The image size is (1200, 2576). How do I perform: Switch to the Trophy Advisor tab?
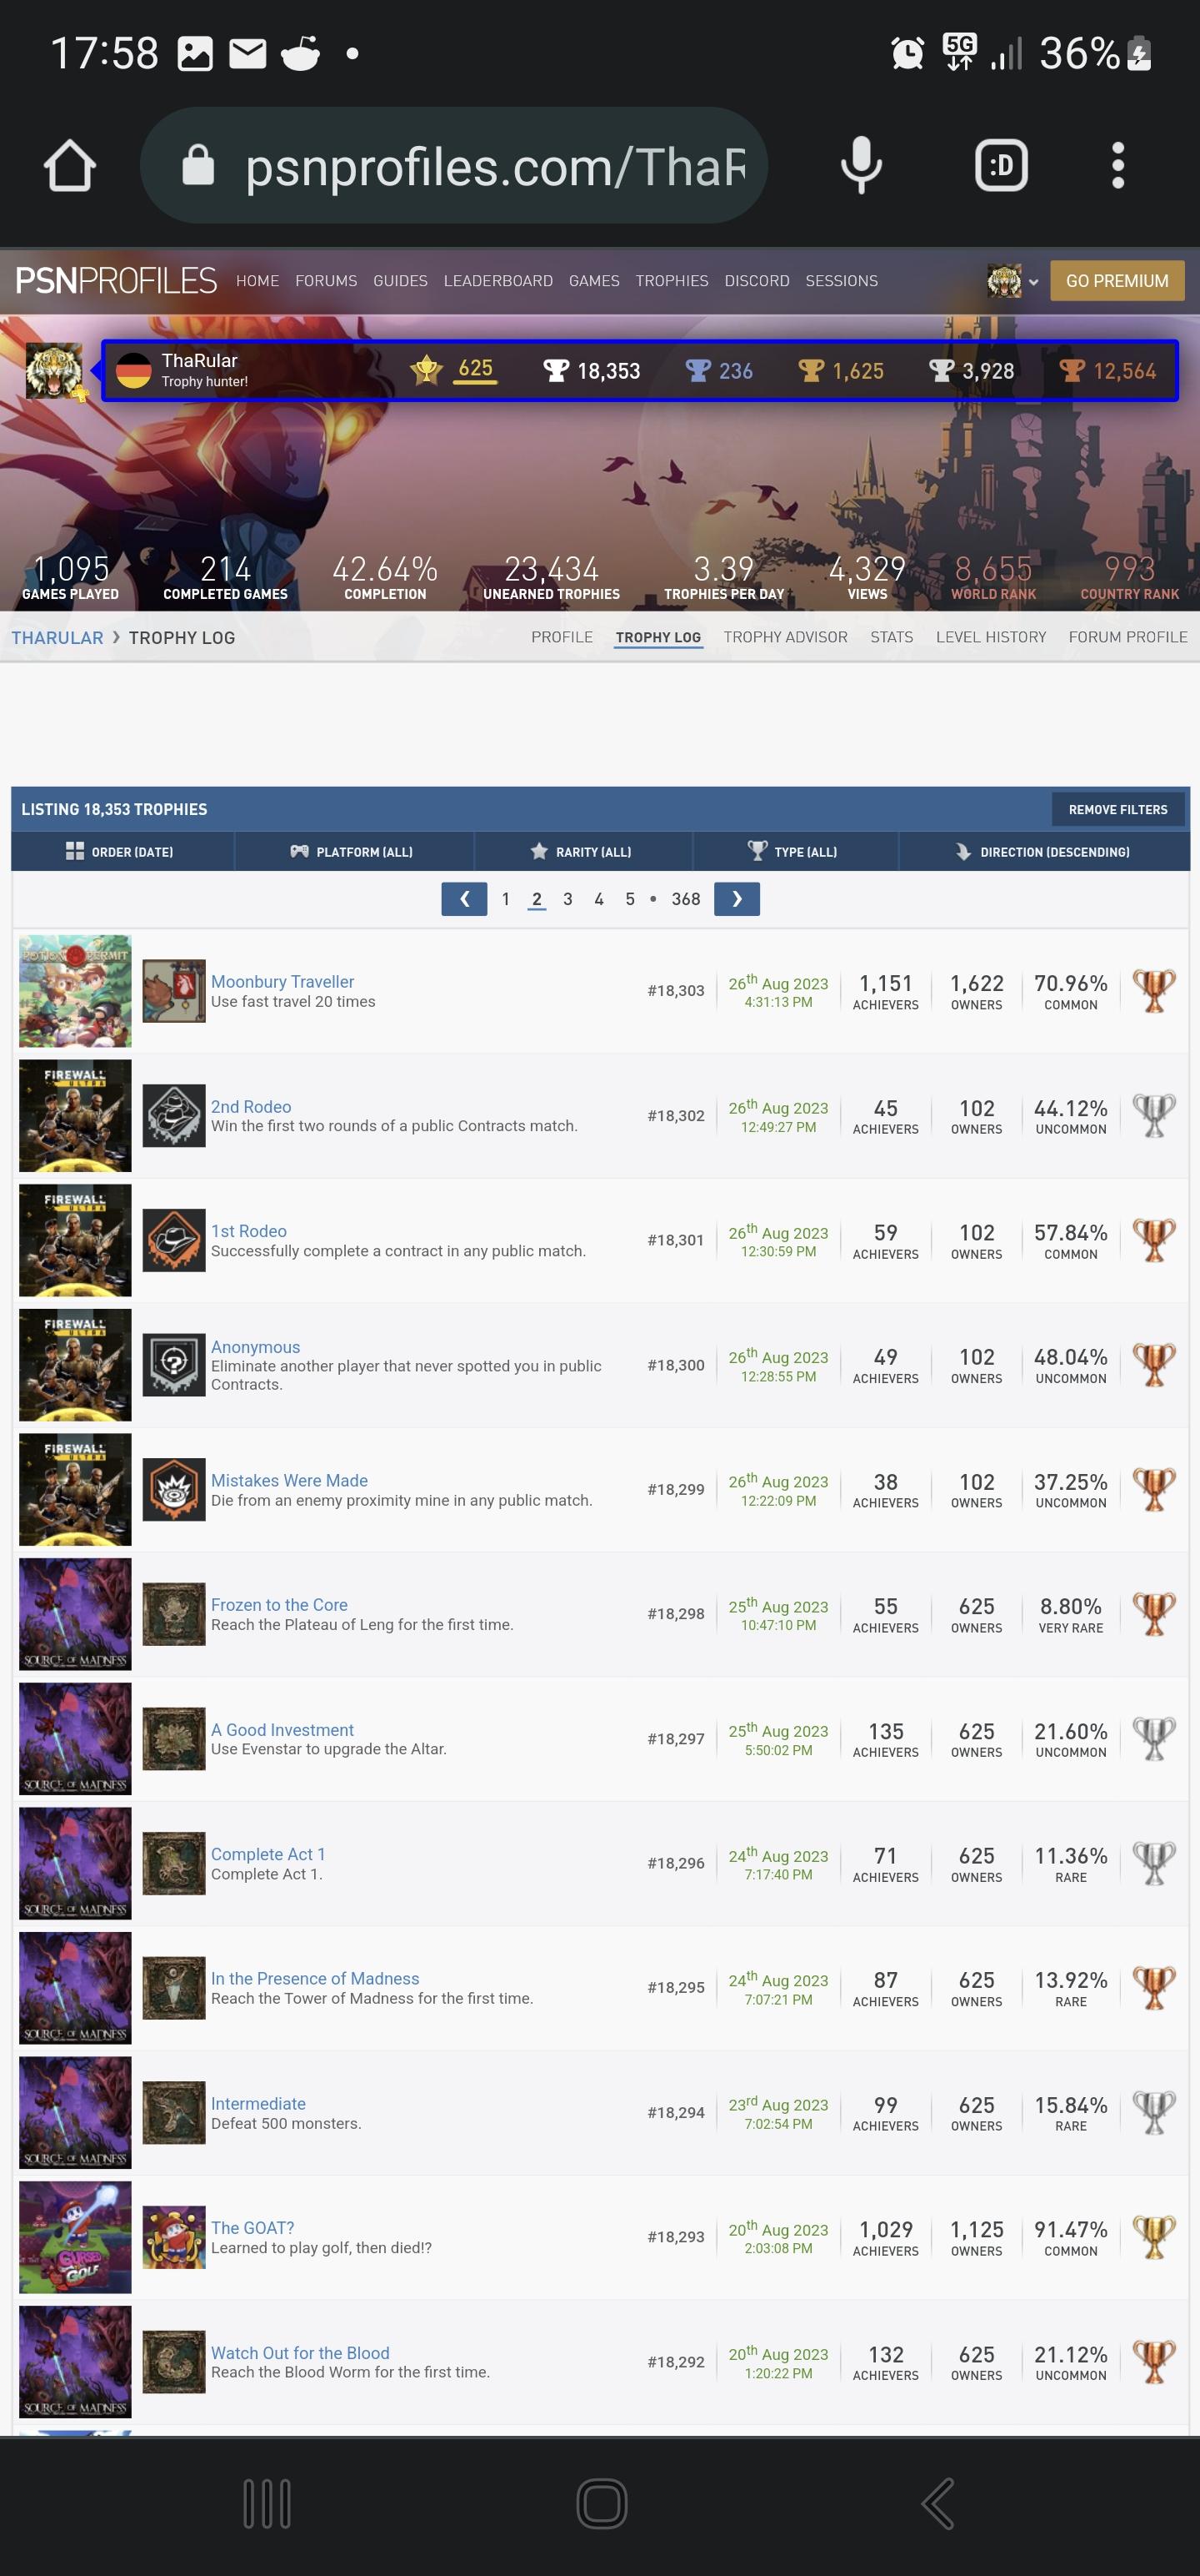pyautogui.click(x=785, y=637)
